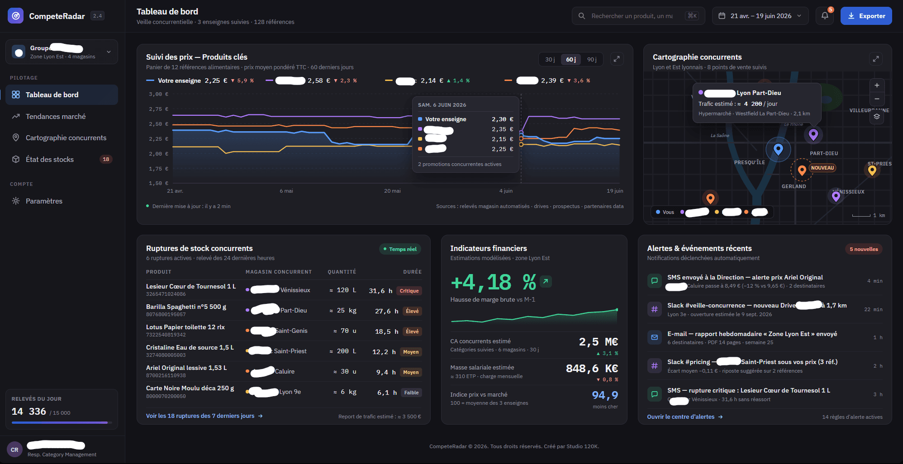This screenshot has height=464, width=903.
Task: Click the 5 nouvelles alerts badge
Action: click(x=864, y=249)
